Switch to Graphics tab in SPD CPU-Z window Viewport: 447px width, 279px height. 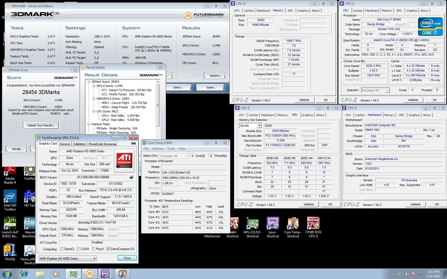click(308, 115)
